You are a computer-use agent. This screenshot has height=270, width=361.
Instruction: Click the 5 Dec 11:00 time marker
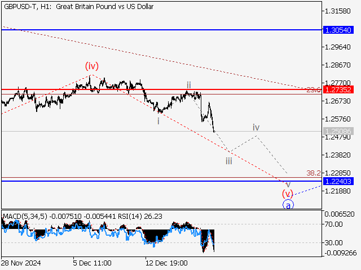(92, 263)
